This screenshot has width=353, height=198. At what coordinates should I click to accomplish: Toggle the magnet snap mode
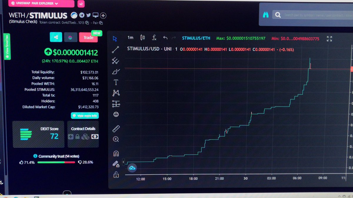click(116, 153)
